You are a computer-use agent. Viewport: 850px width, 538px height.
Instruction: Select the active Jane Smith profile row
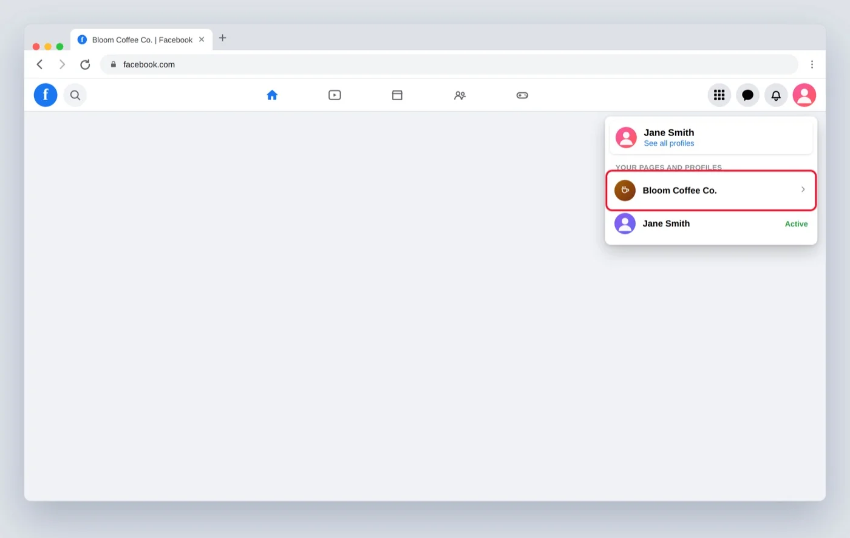click(x=711, y=223)
